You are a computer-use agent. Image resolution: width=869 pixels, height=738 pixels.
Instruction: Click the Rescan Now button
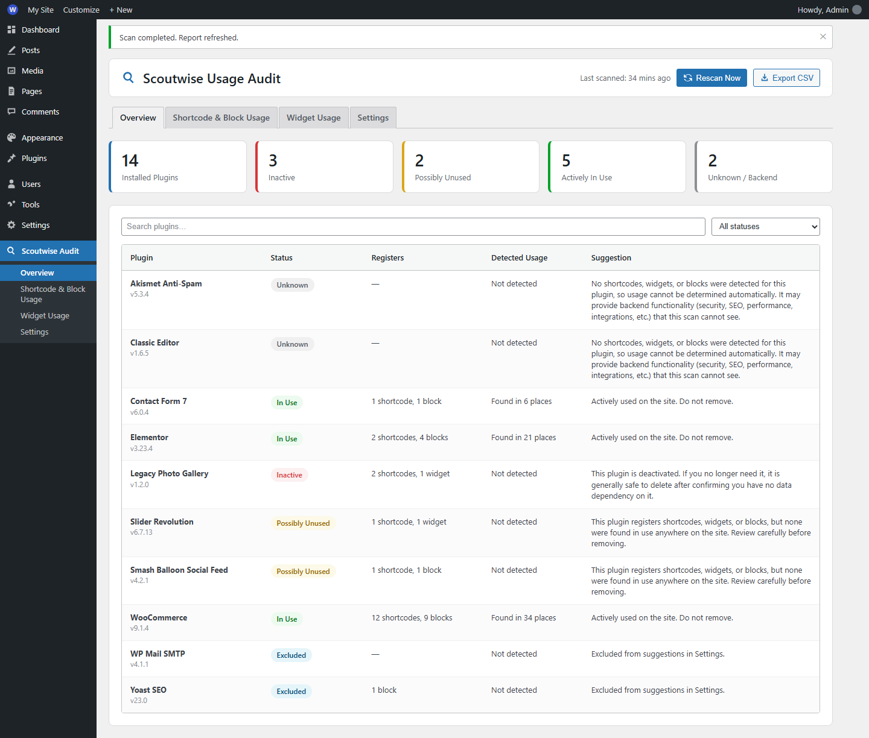[712, 78]
